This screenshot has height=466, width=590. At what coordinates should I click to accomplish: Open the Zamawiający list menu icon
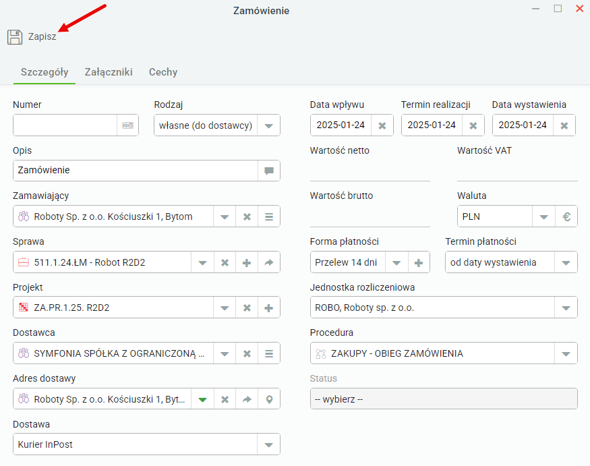[269, 216]
